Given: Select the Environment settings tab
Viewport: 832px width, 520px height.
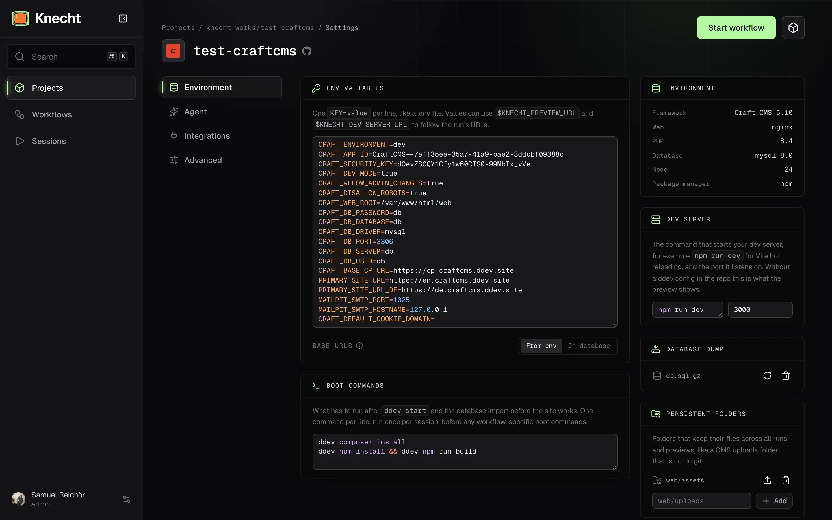Looking at the screenshot, I should click(x=222, y=87).
